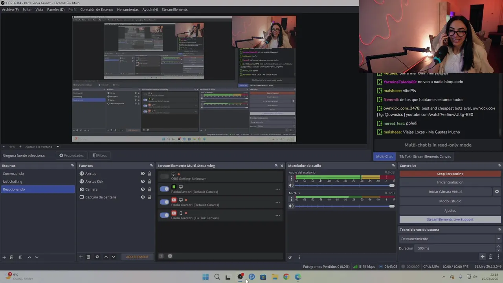Viewport: 503px width, 283px height.
Task: Switch to the Multi-Chat tab
Action: (384, 156)
